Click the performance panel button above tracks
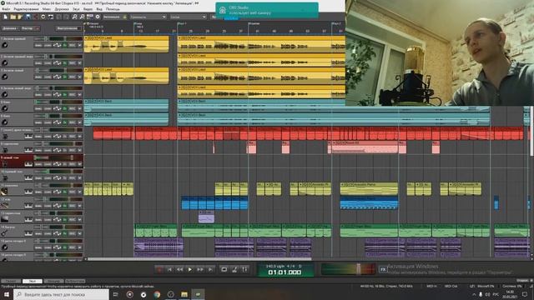534x300 pixels. [68, 28]
